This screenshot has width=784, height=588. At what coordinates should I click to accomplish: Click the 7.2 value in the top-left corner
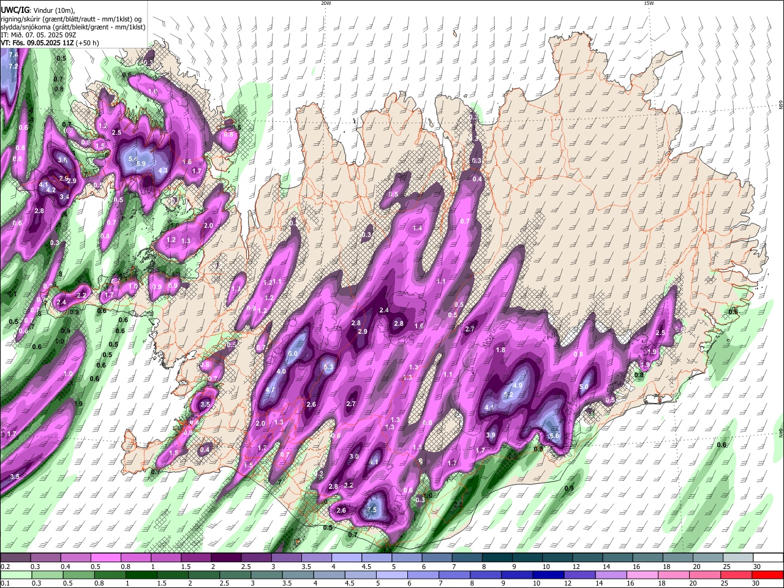click(x=13, y=66)
